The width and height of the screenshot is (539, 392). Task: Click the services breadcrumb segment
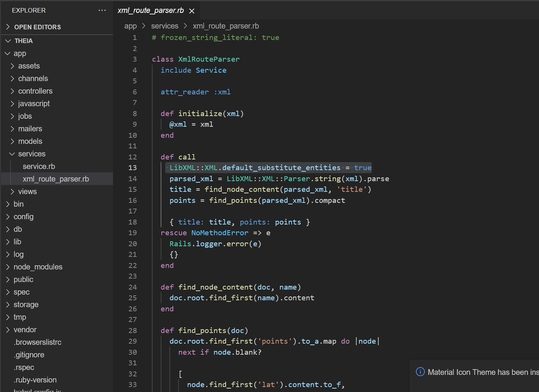click(165, 26)
